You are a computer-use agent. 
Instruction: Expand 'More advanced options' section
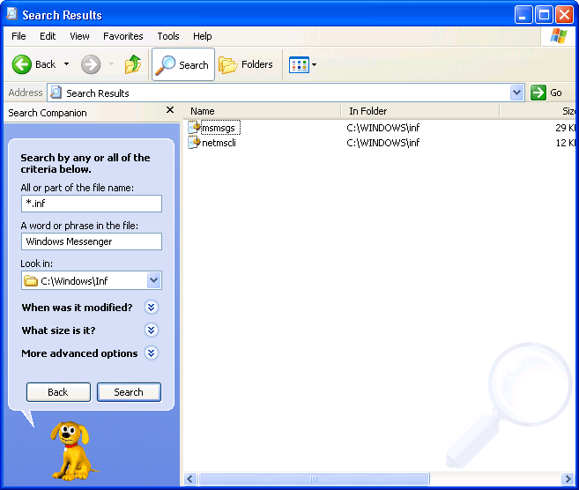click(151, 353)
